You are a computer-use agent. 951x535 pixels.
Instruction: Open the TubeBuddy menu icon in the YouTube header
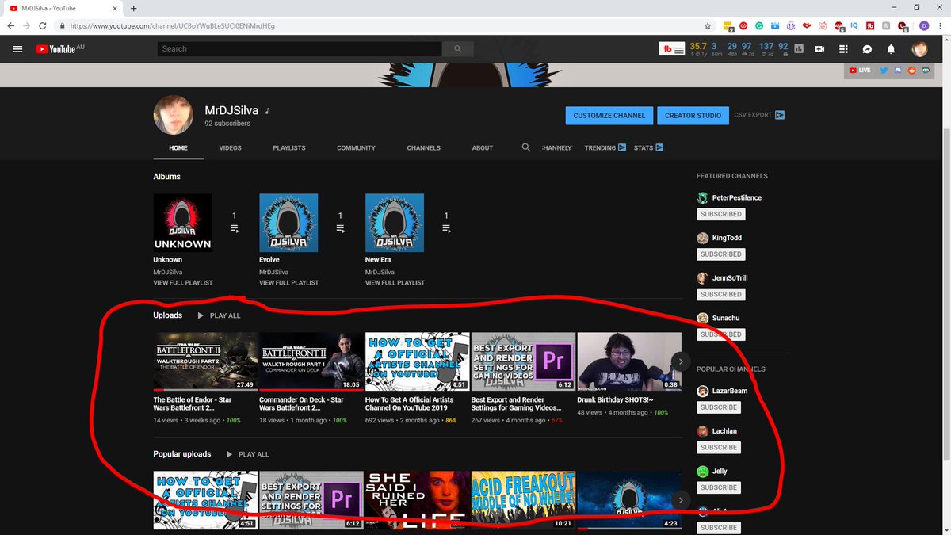point(672,49)
